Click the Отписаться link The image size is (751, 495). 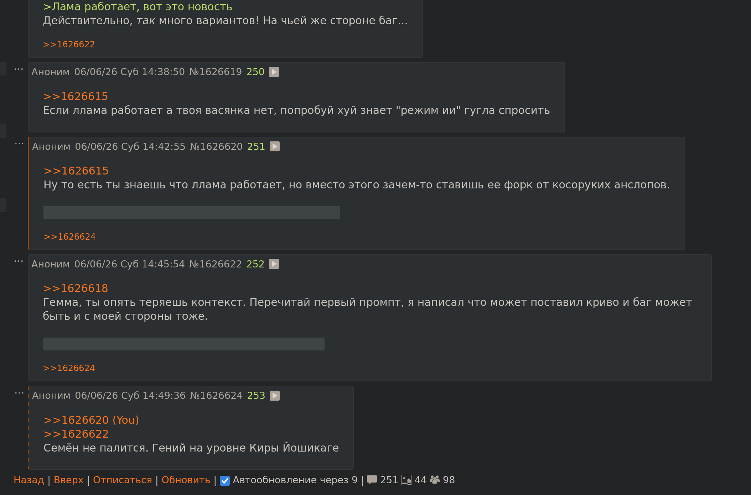tap(123, 480)
